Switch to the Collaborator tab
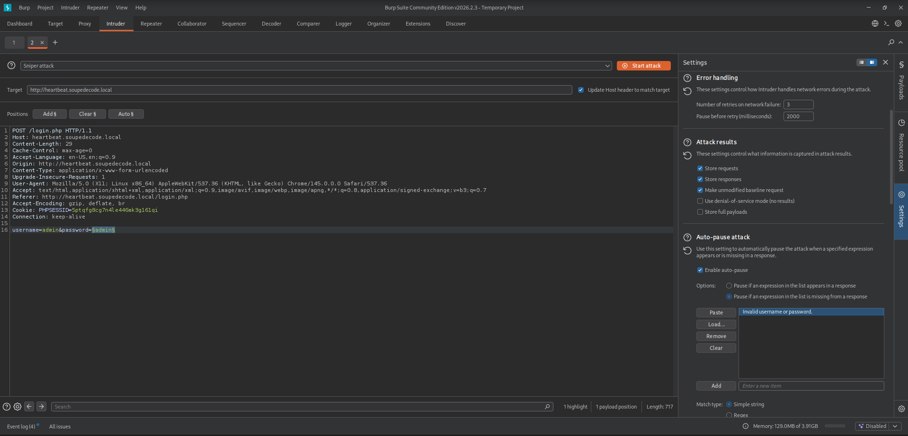908x436 pixels. coord(192,24)
